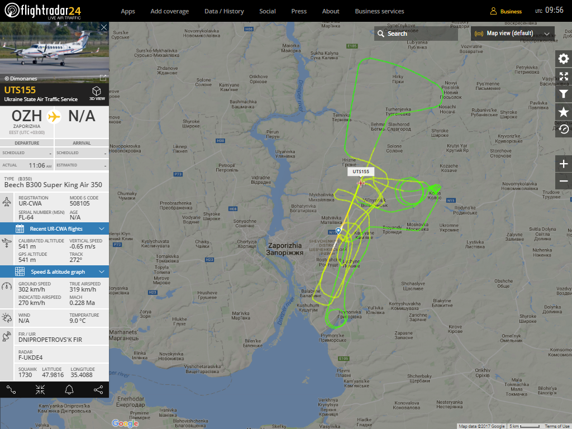The image size is (572, 429).
Task: Open the Data / History menu
Action: pyautogui.click(x=224, y=11)
